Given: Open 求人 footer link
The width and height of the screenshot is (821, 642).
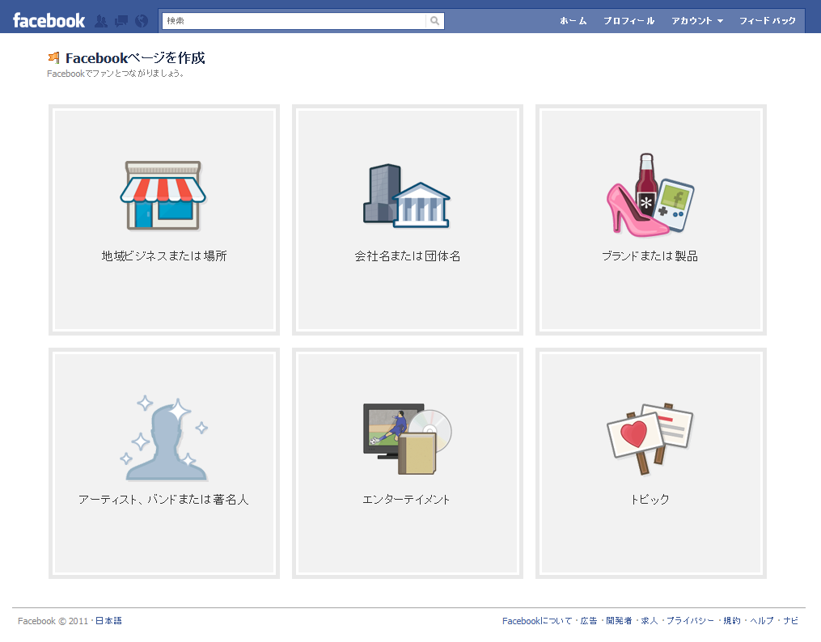Looking at the screenshot, I should [x=650, y=621].
